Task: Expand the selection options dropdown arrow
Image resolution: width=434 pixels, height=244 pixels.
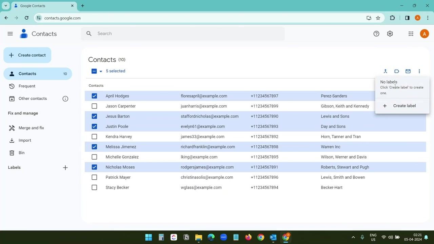Action: (101, 71)
